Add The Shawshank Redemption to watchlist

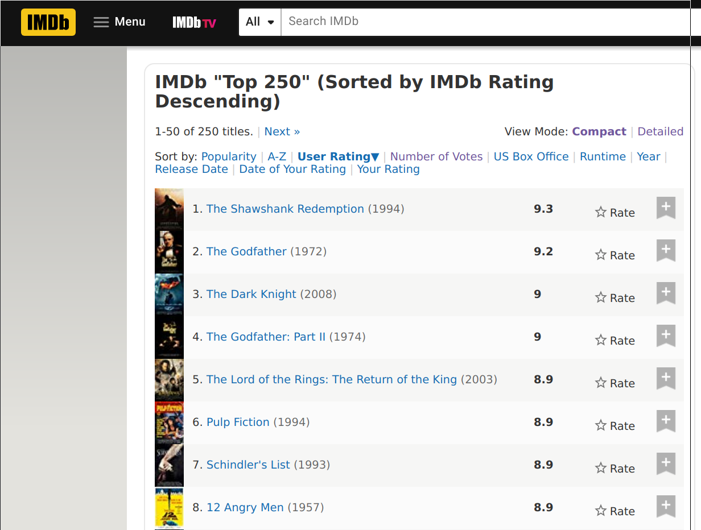pos(666,208)
